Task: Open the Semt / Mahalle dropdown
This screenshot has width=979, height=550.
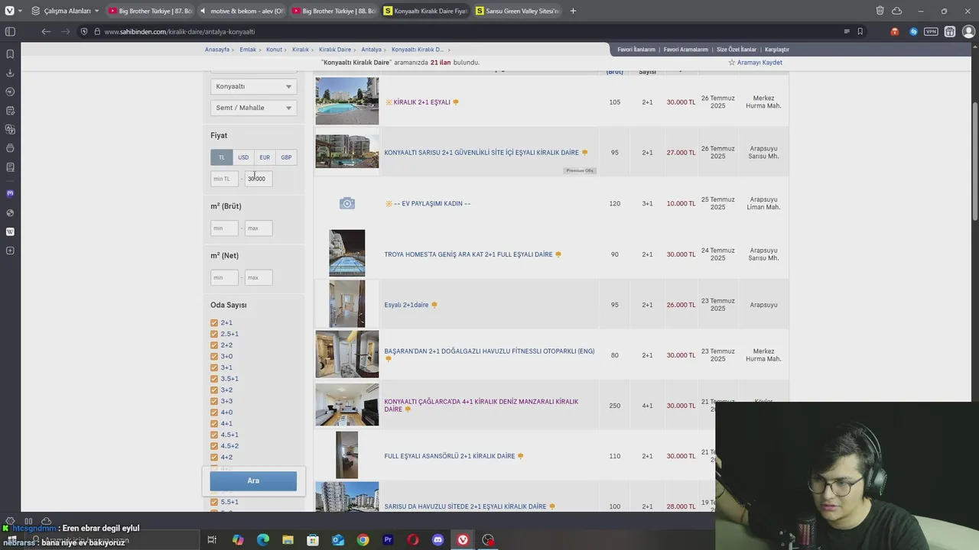Action: 253,108
